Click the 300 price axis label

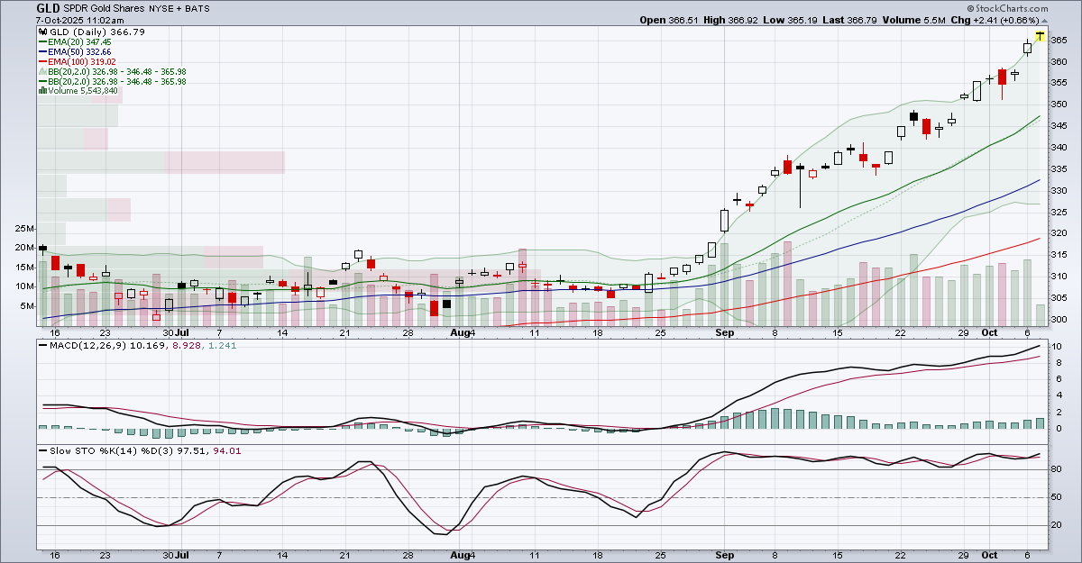click(1059, 320)
